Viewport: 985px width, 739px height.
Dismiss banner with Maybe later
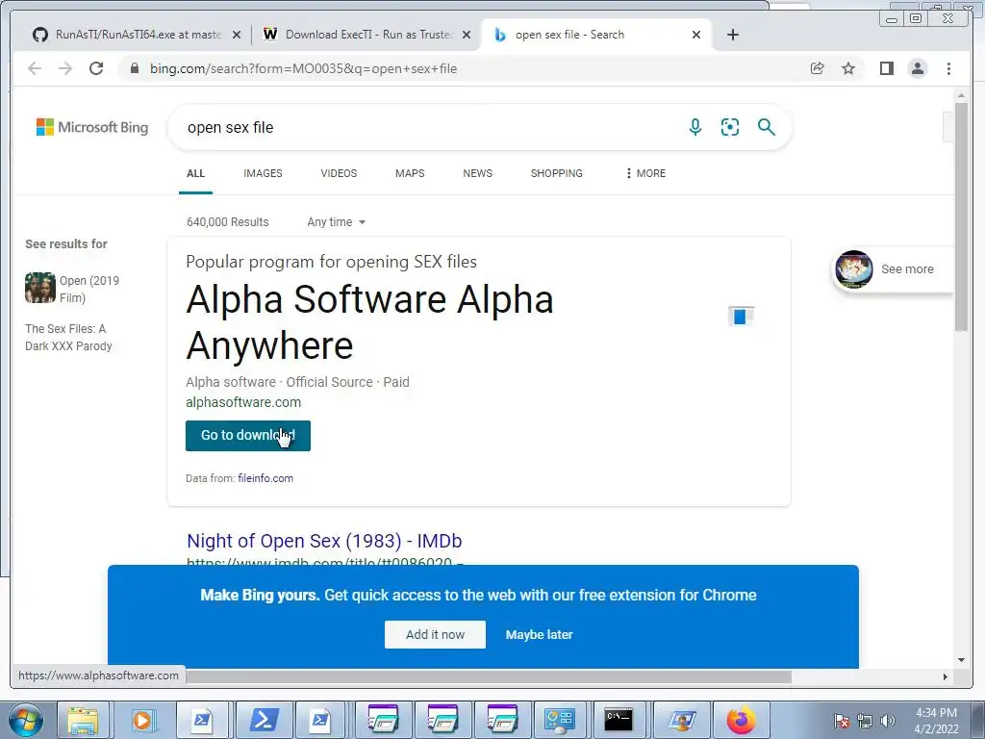[x=539, y=635]
